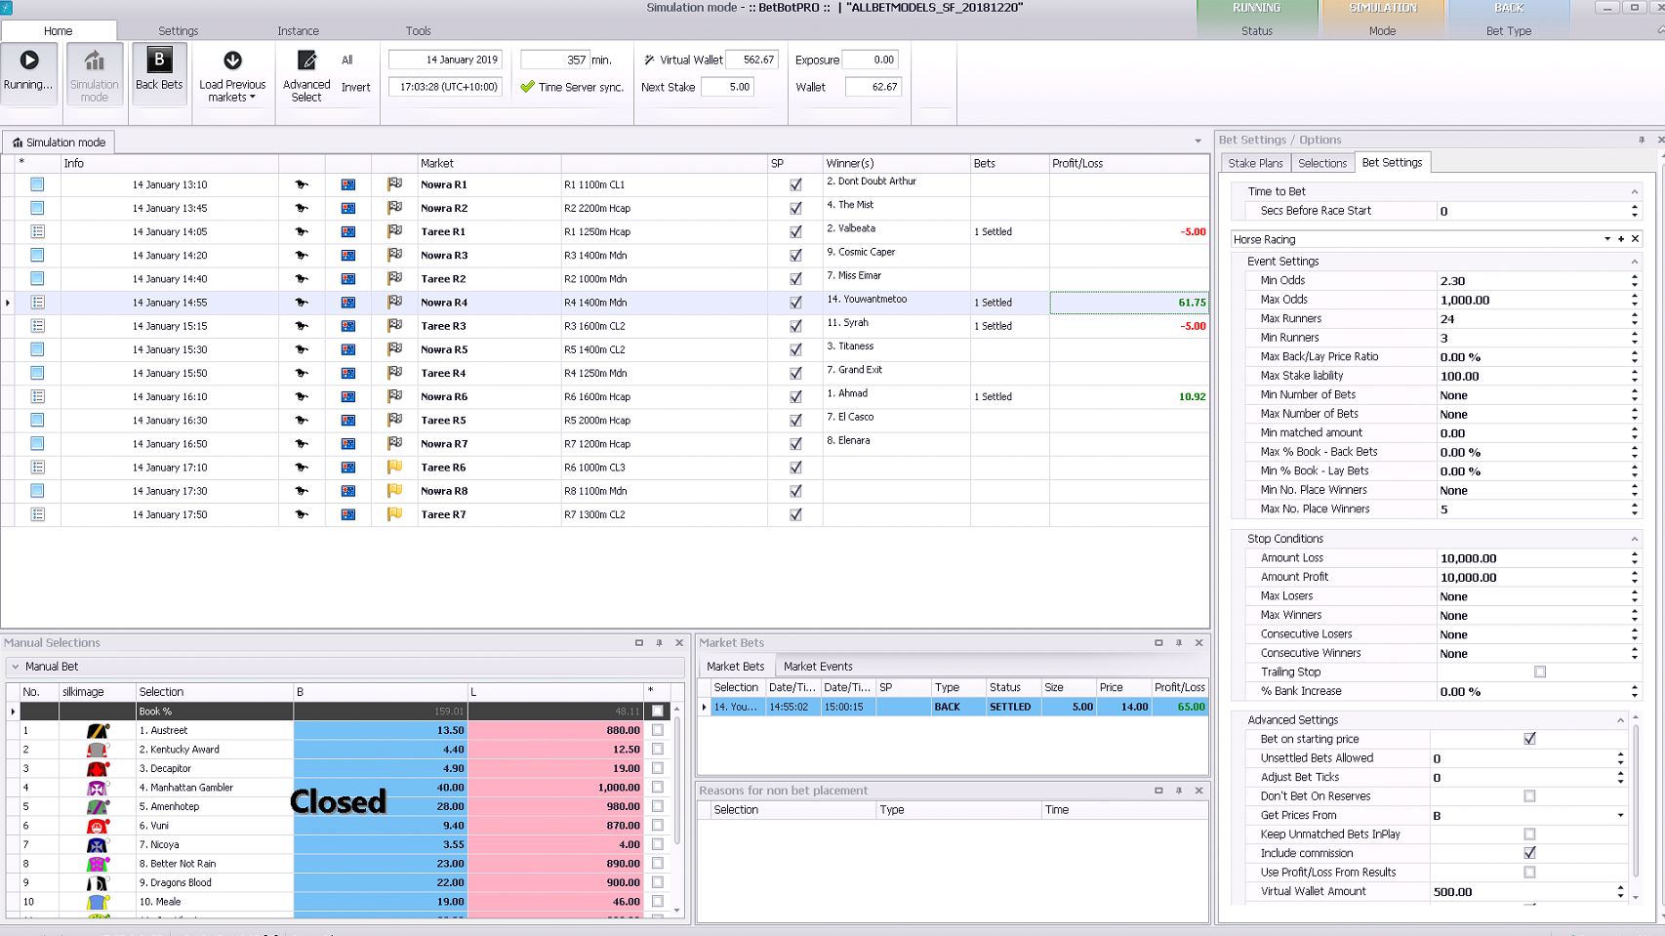Click the silk image for Decapitor
The height and width of the screenshot is (936, 1665).
[97, 768]
